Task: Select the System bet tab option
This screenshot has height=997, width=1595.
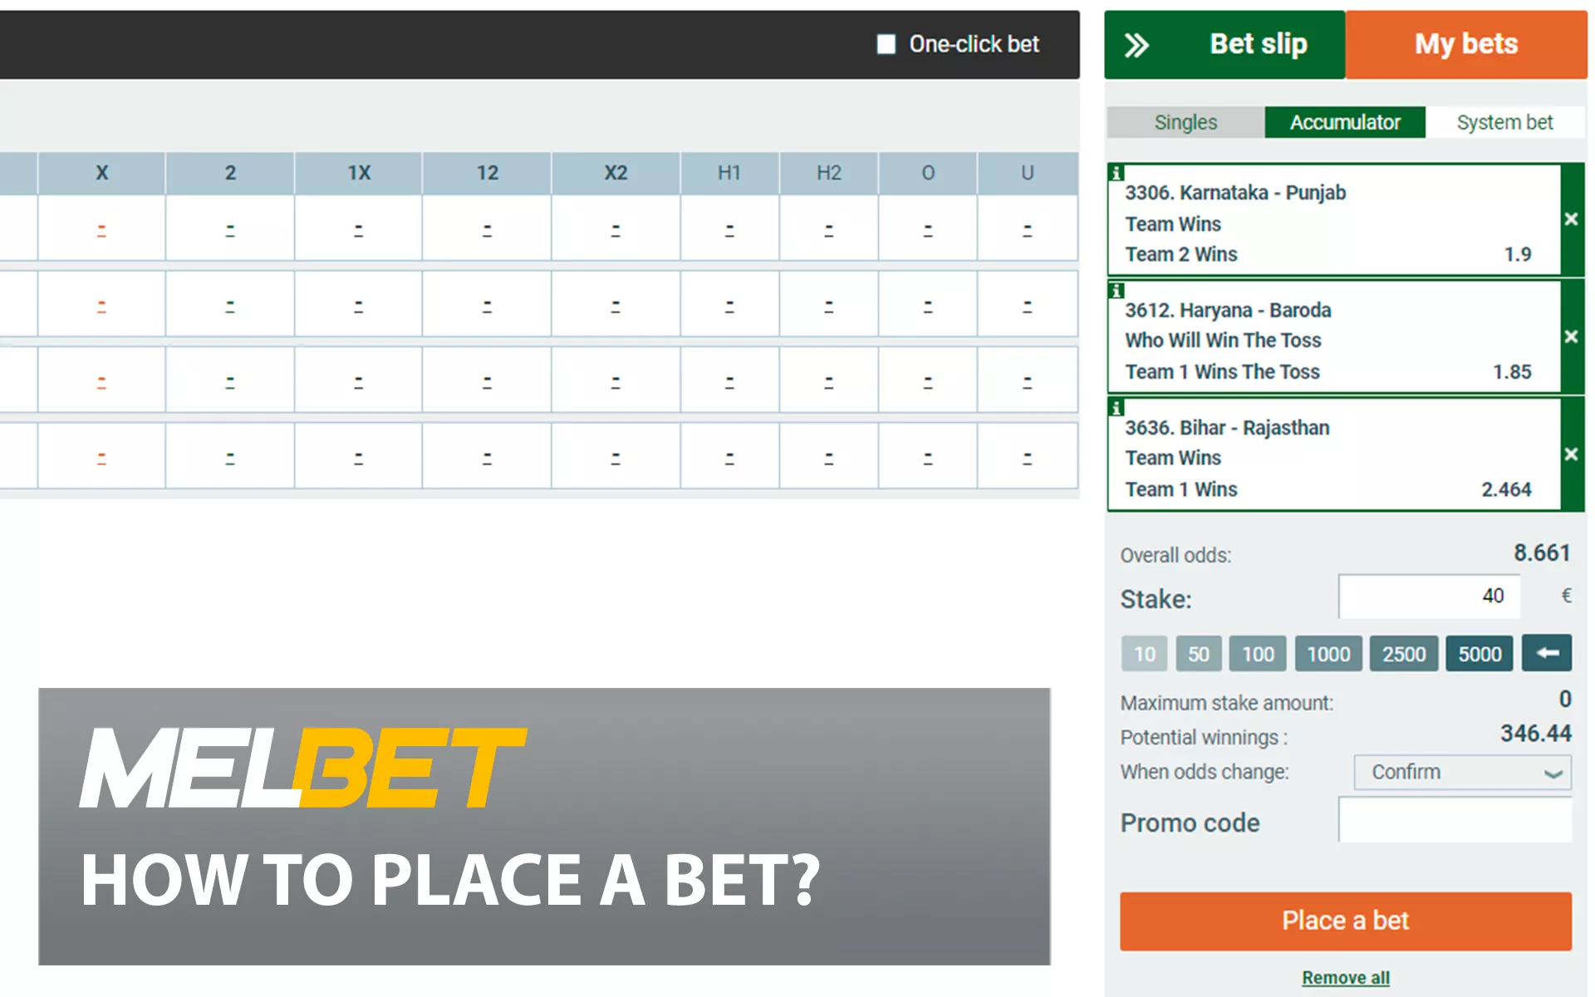Action: tap(1507, 123)
